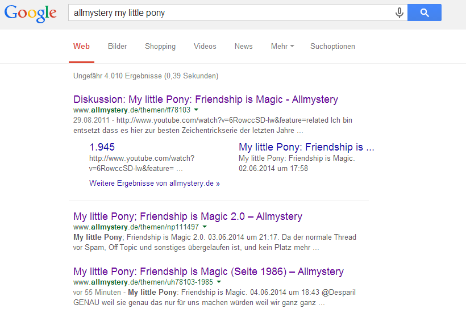Open result Diskussion: My little Pony Friendship is Magic
The image size is (466, 313).
[206, 99]
